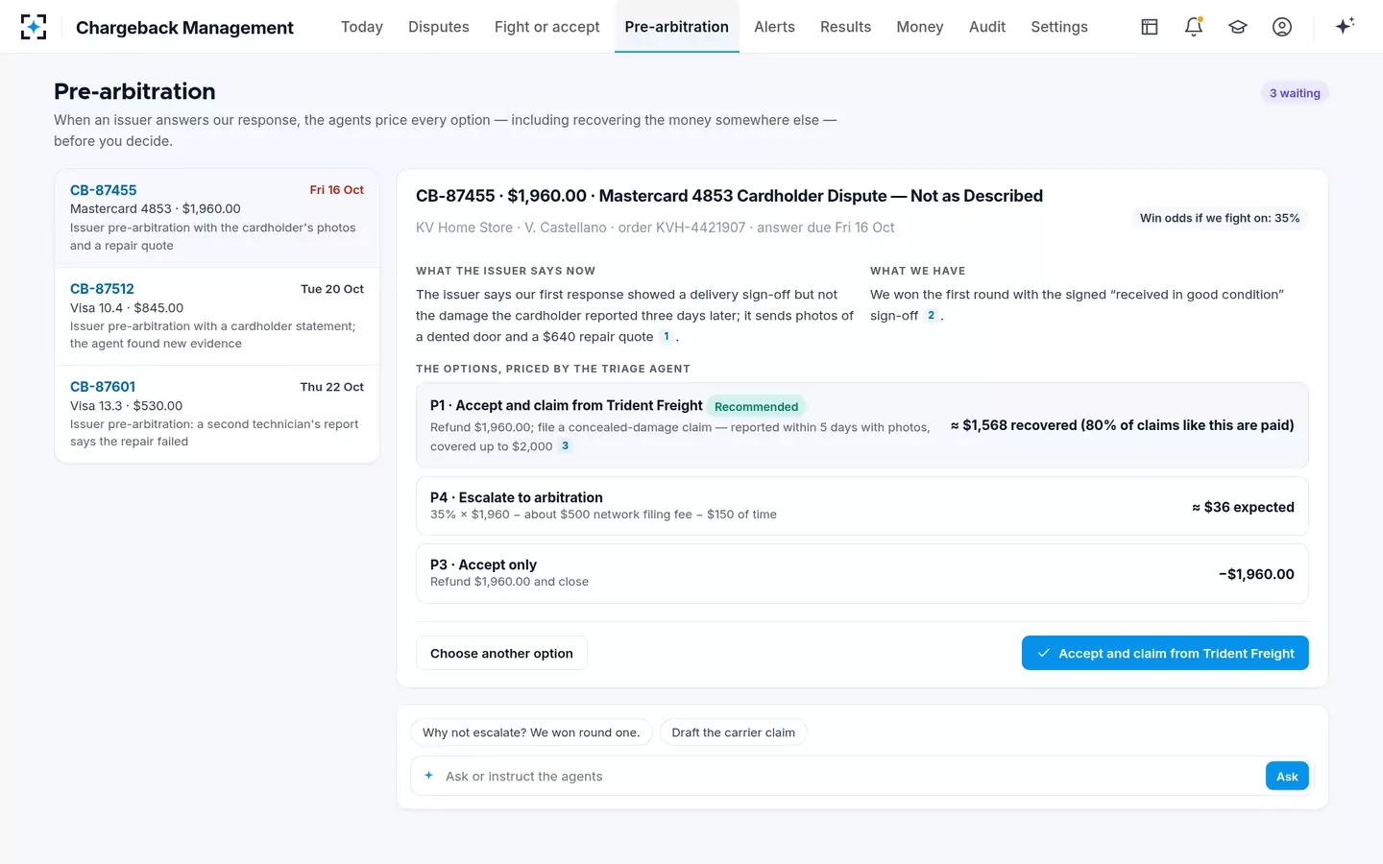Click the Thu 22 Oct due date
Screen dimensions: 1383x864
coord(332,387)
